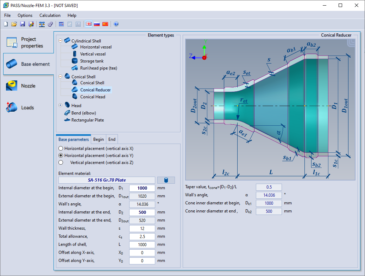
Task: Click the Cone inner diameter Dk2 field
Action: tap(269, 211)
